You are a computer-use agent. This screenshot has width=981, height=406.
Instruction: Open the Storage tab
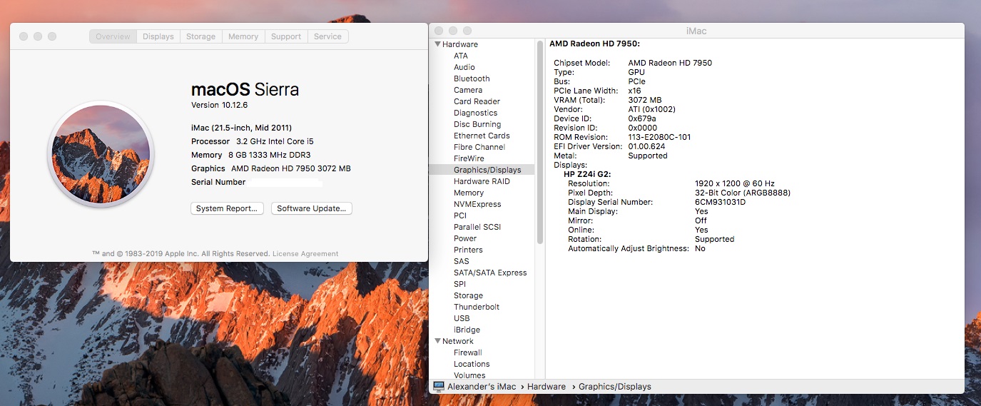point(200,36)
